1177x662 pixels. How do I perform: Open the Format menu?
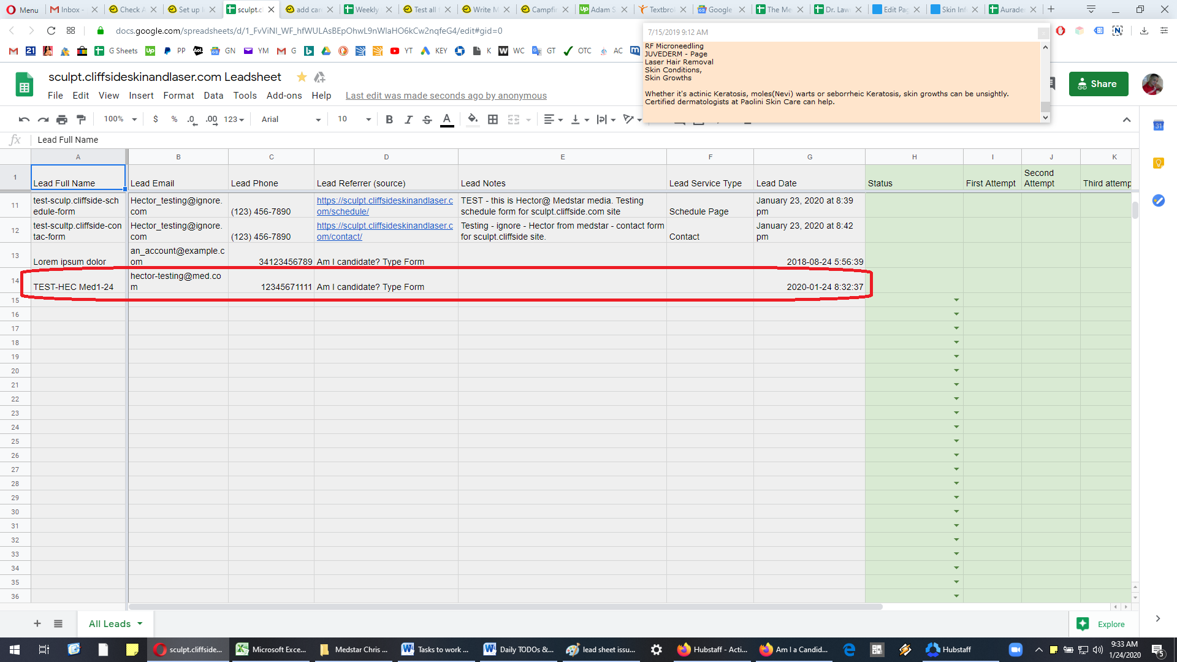click(178, 96)
